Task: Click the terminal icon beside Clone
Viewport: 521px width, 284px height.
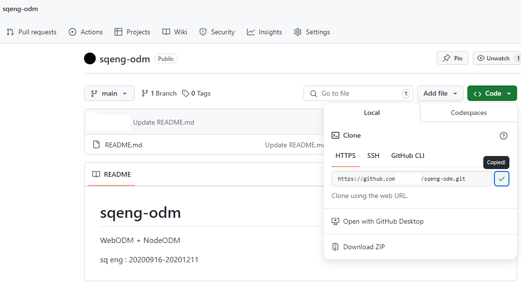Action: (335, 135)
